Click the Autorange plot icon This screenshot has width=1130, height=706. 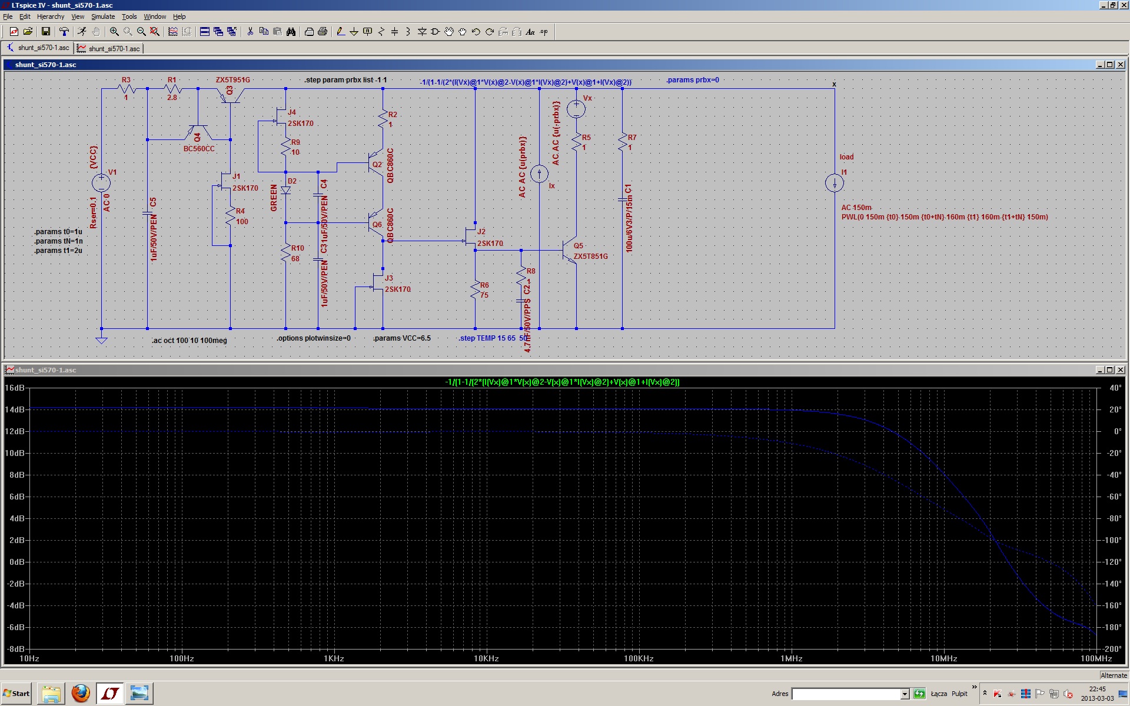[173, 32]
